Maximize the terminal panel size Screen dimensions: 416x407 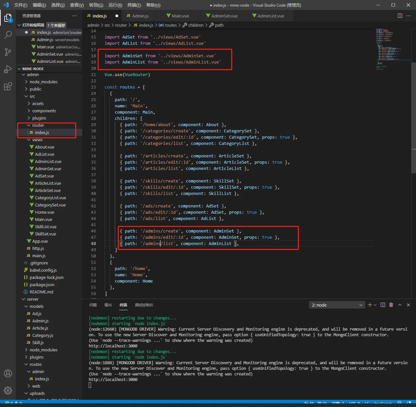coord(400,305)
